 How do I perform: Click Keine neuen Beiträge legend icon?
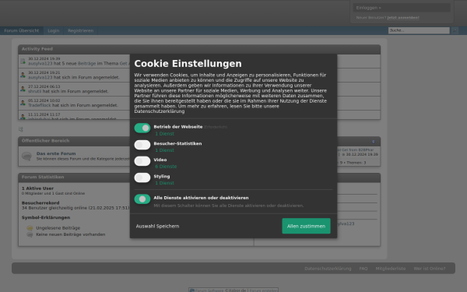[x=30, y=234]
